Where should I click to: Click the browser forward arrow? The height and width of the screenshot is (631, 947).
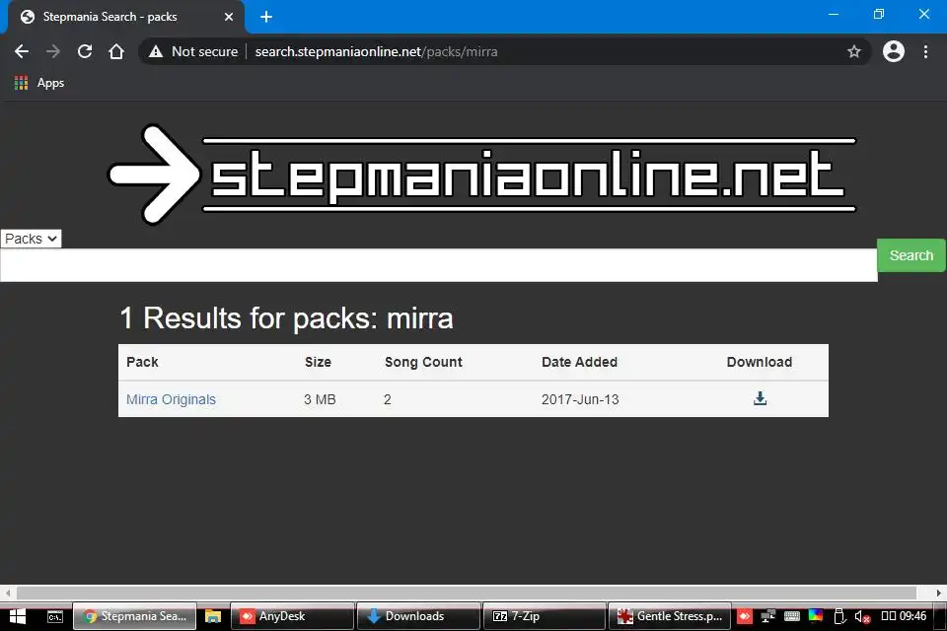[x=53, y=52]
